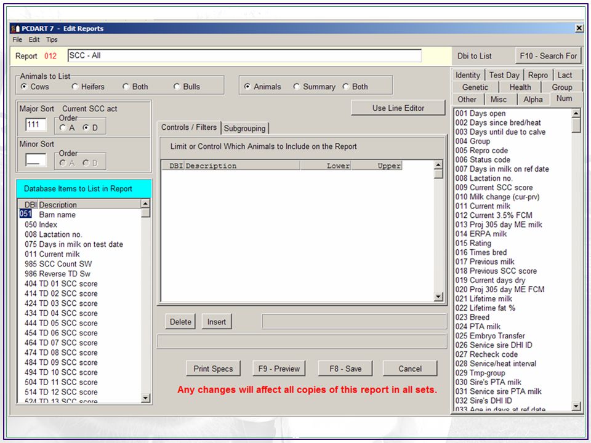Image resolution: width=591 pixels, height=443 pixels.
Task: Click the Cancel button
Action: 410,369
